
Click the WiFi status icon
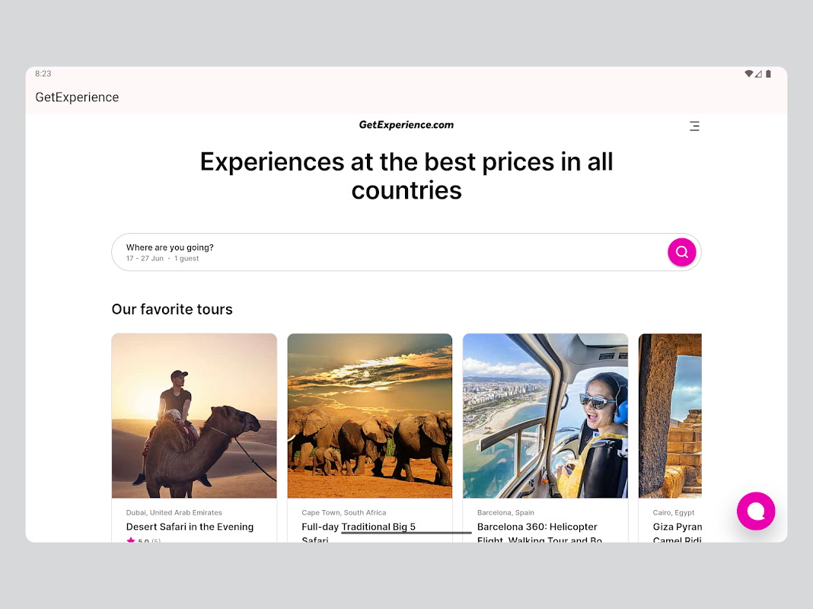pyautogui.click(x=748, y=74)
